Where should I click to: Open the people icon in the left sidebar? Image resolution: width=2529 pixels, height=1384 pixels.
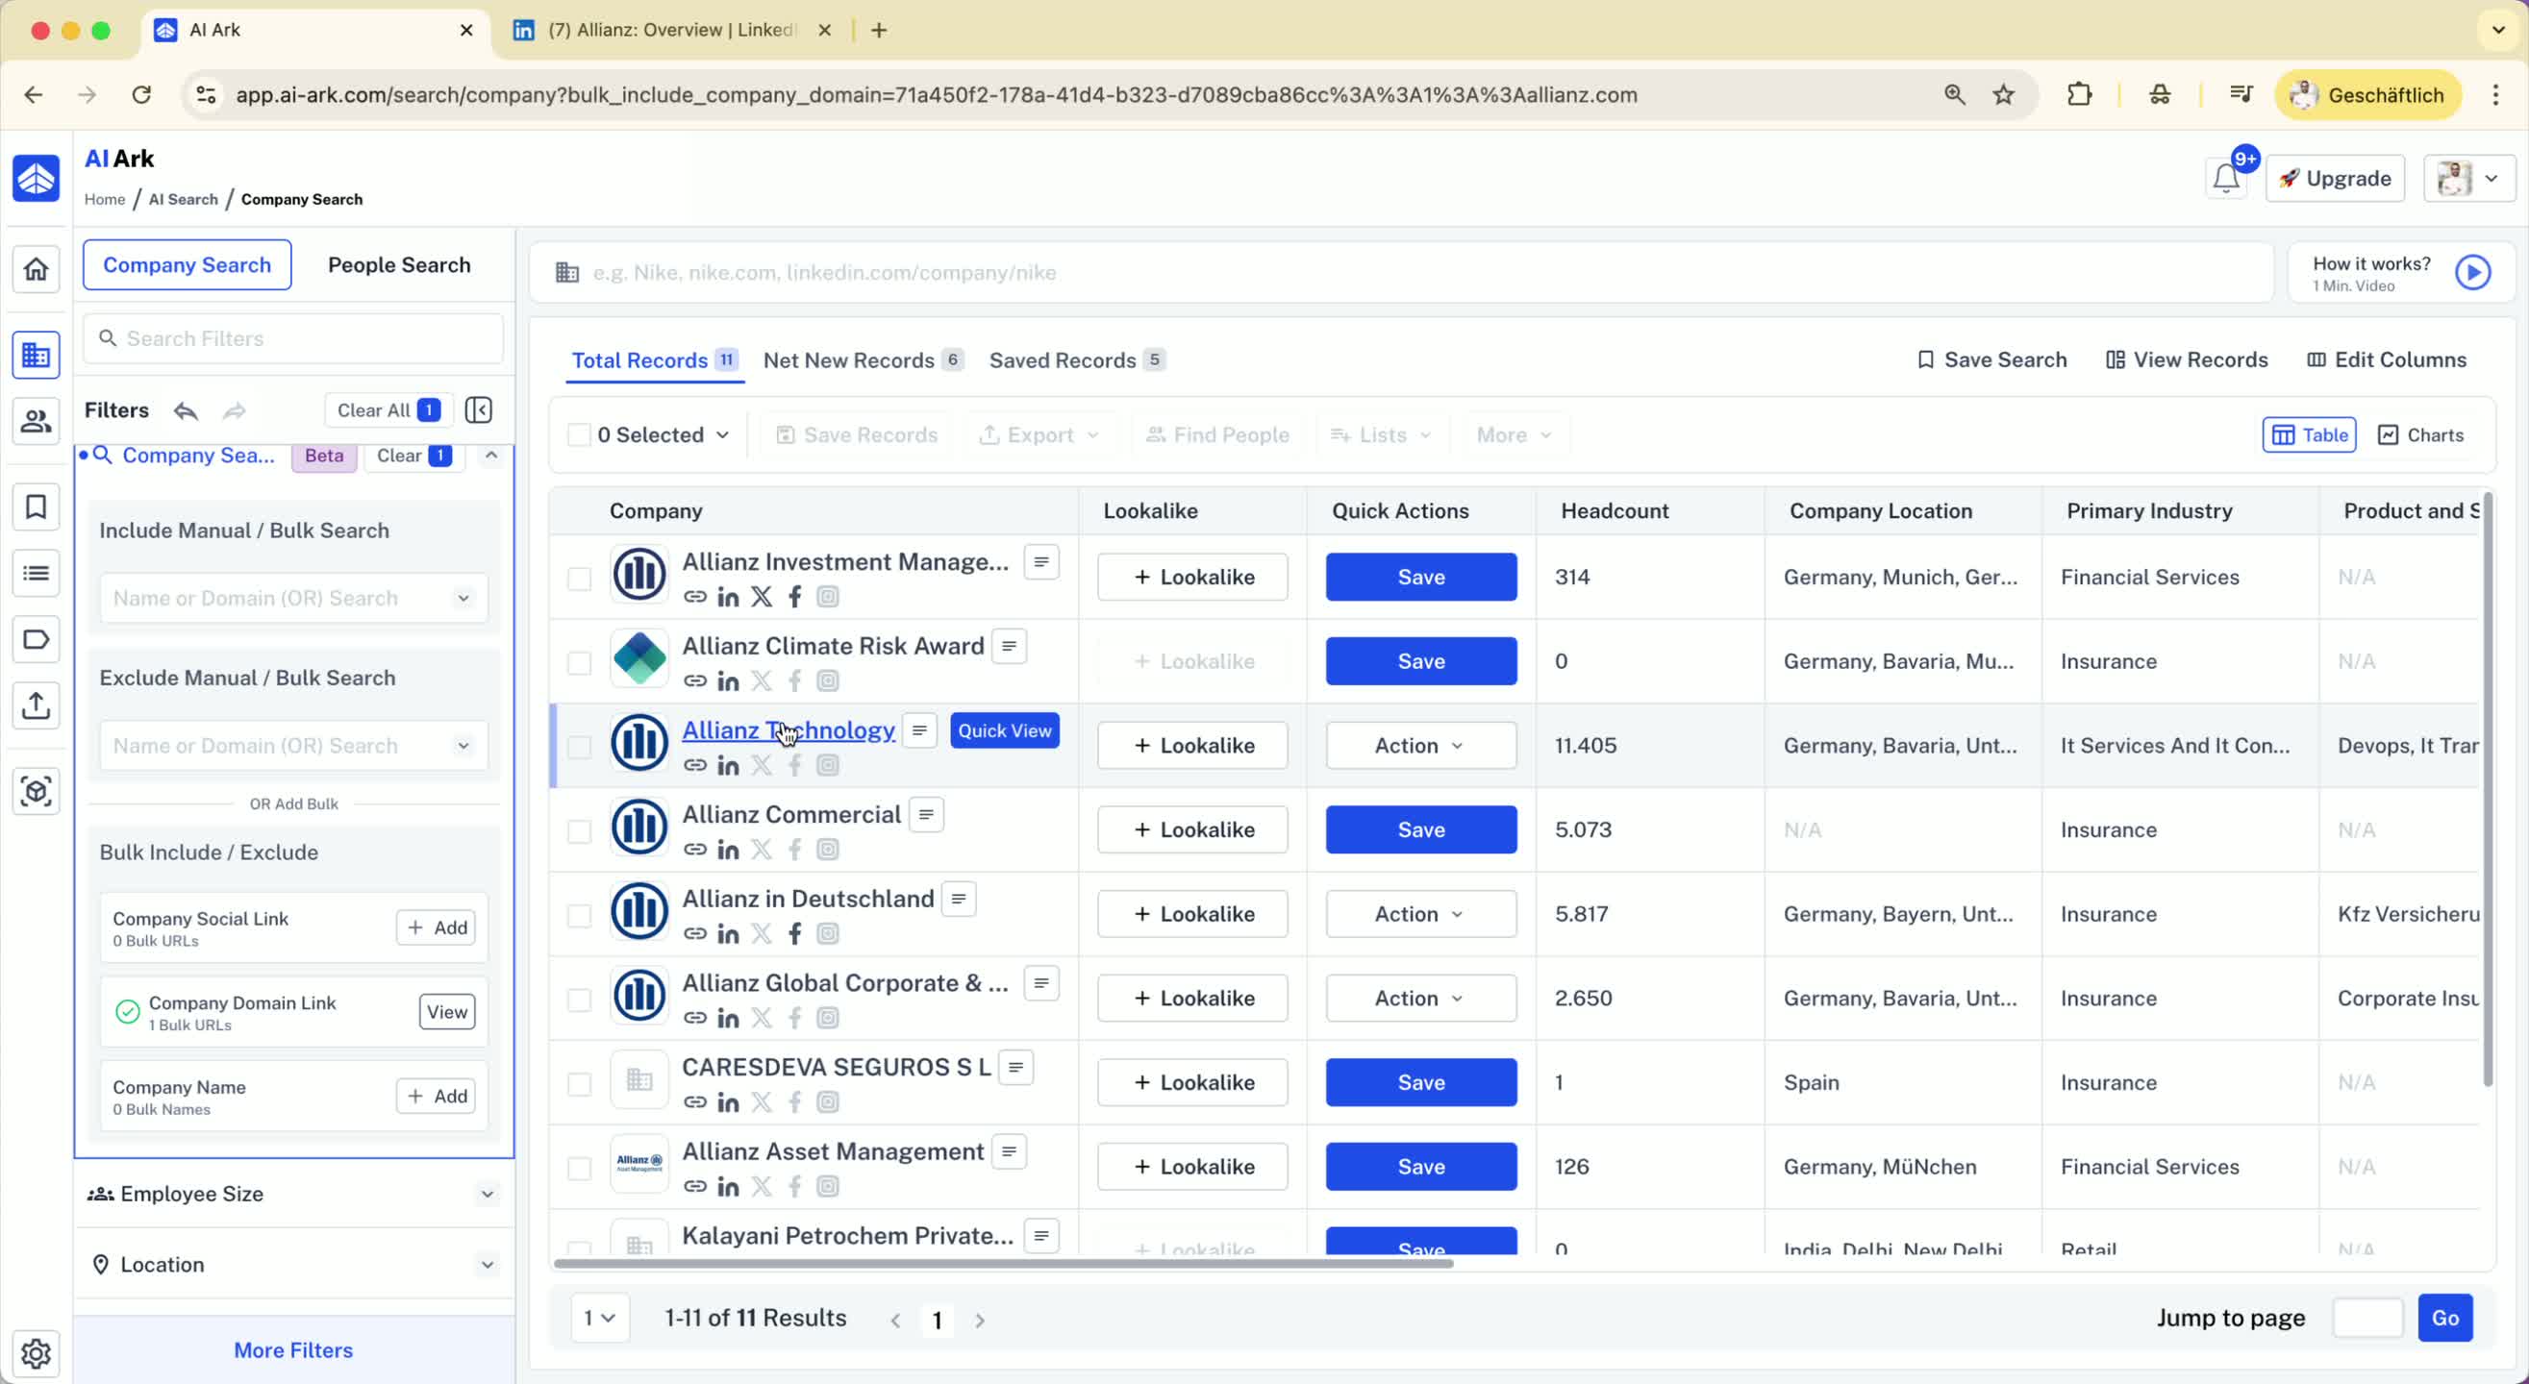37,422
